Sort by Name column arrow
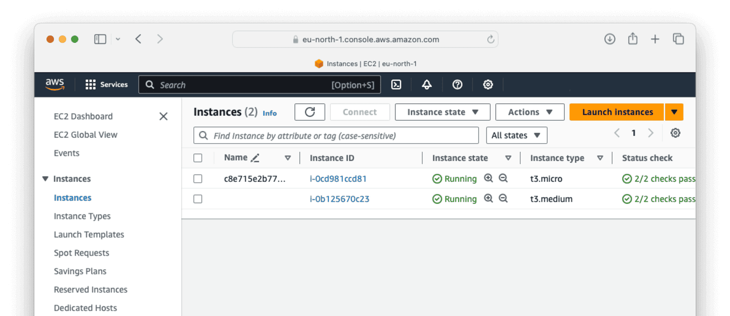Screen dimensions: 730x316 (x=287, y=158)
